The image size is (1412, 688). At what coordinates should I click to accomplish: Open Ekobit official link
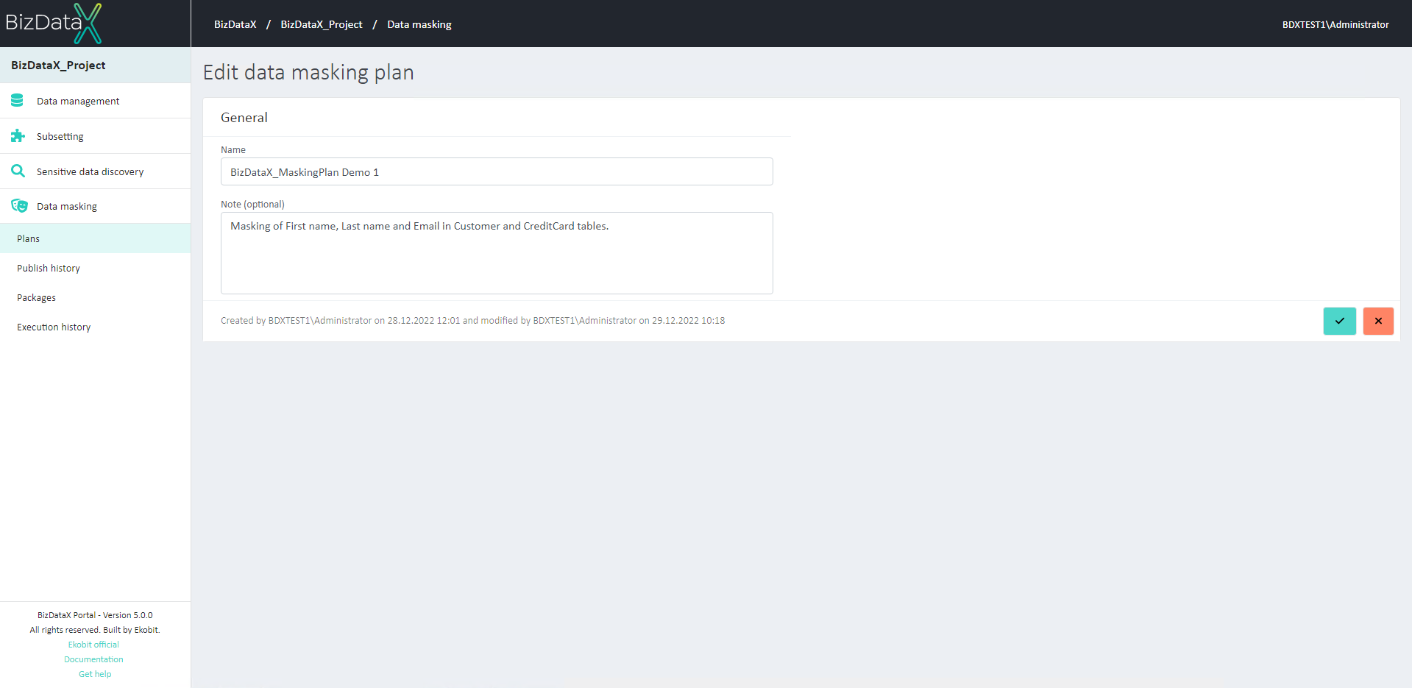tap(93, 645)
